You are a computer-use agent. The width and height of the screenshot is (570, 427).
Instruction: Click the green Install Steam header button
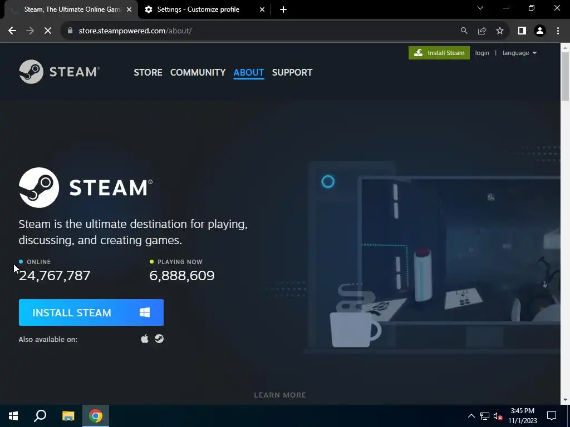click(439, 53)
